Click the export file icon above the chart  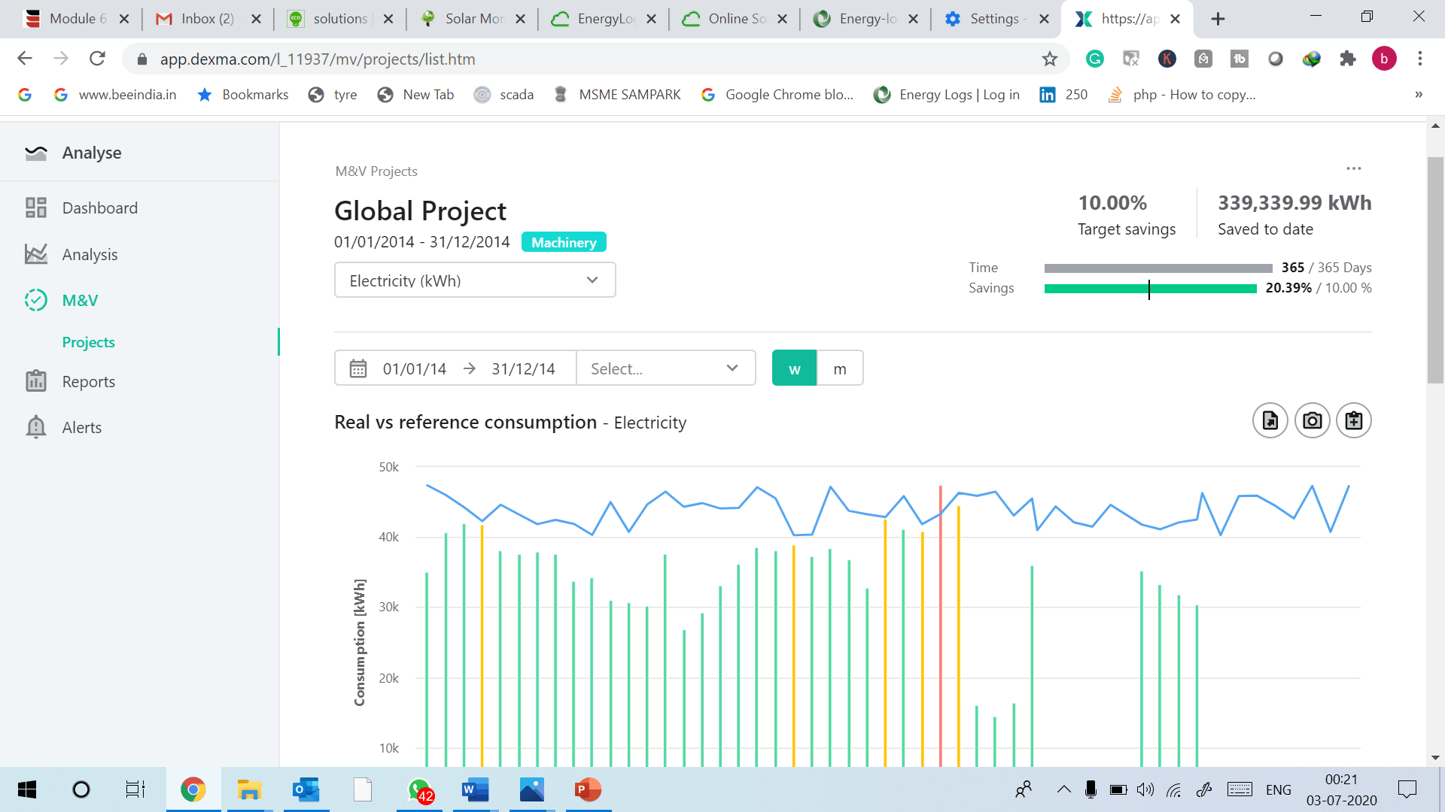(x=1270, y=420)
